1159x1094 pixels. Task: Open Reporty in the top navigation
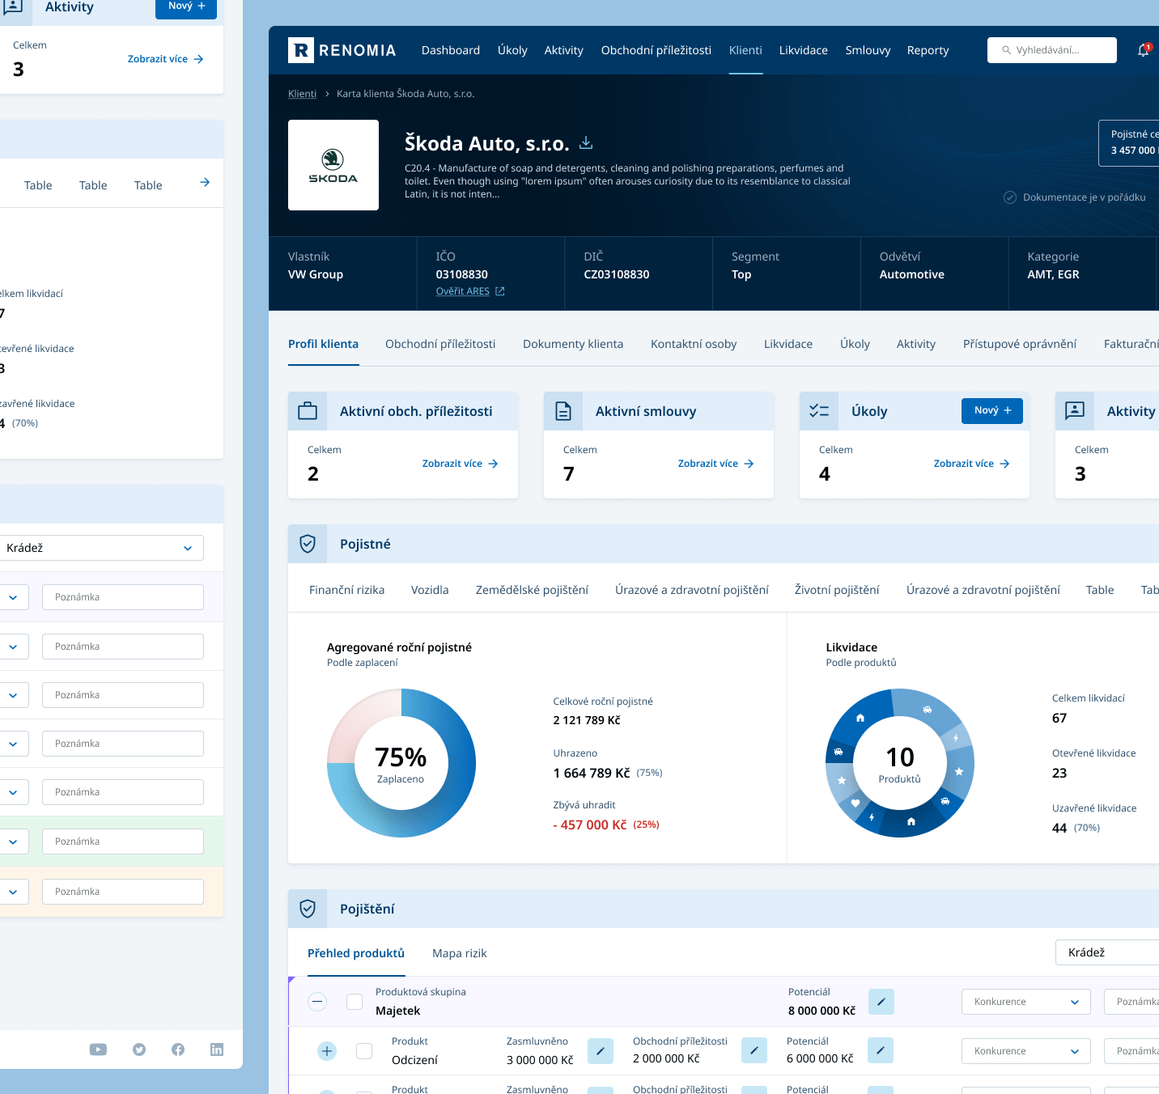(x=928, y=50)
